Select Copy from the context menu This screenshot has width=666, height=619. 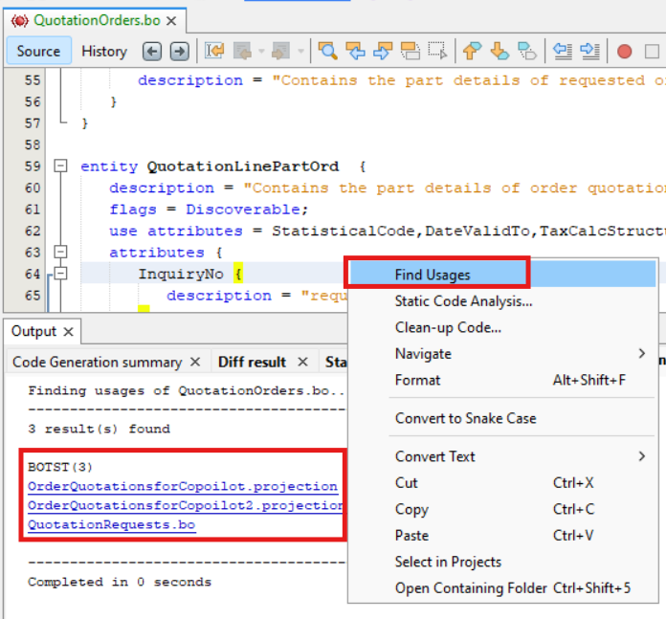[502, 509]
